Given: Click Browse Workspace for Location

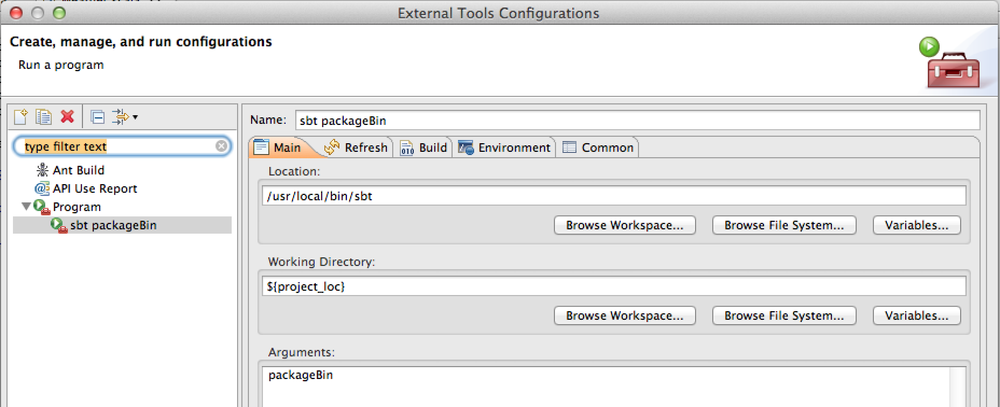Looking at the screenshot, I should pos(624,225).
